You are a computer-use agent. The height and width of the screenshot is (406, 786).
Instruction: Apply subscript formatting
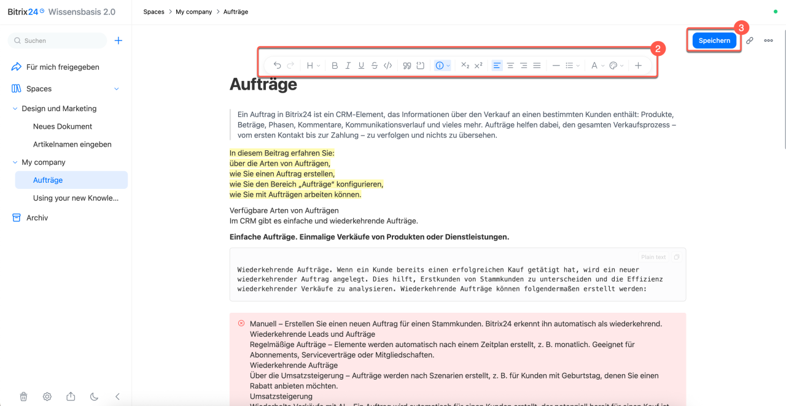(x=465, y=66)
